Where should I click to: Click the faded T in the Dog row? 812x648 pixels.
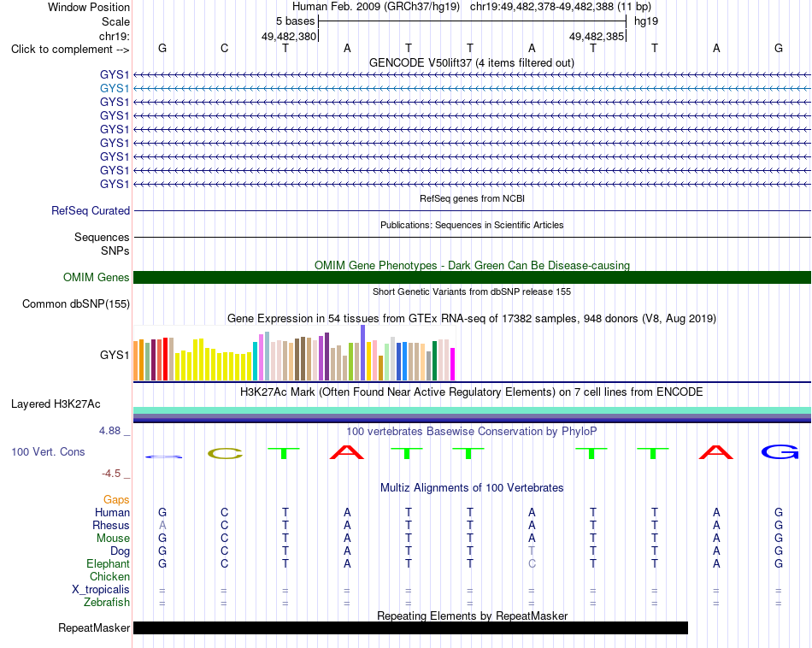click(x=532, y=551)
